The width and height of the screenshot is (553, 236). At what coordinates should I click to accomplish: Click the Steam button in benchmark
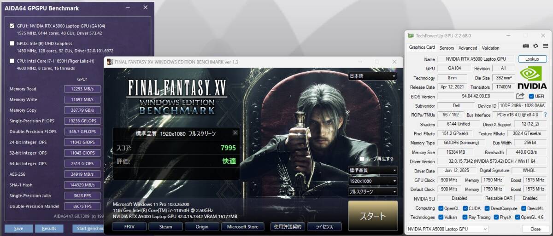click(x=165, y=226)
